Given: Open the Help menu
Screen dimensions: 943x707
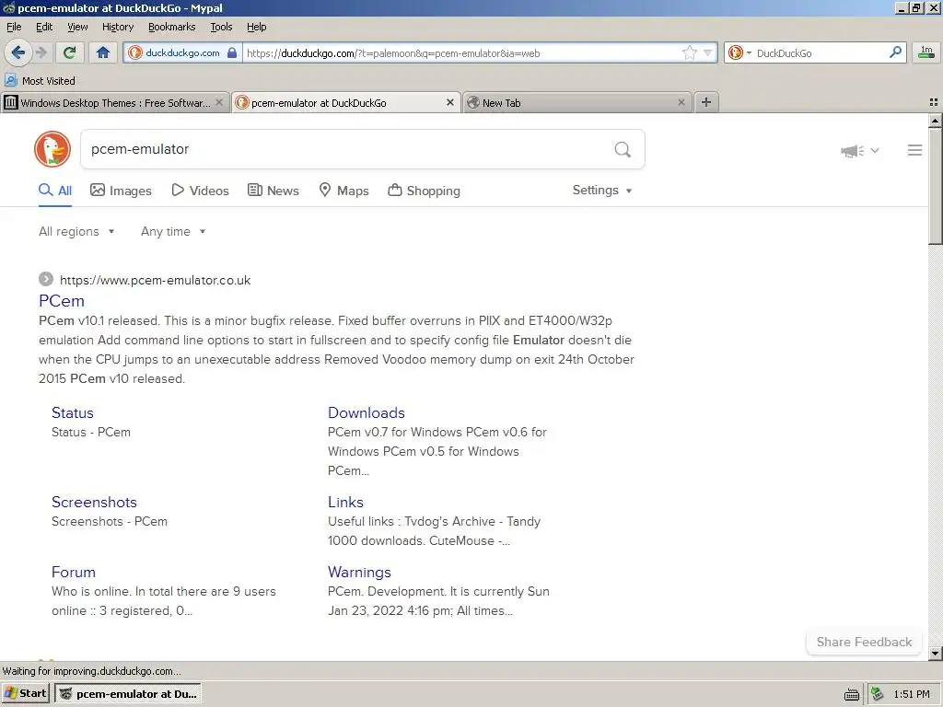Looking at the screenshot, I should [256, 27].
